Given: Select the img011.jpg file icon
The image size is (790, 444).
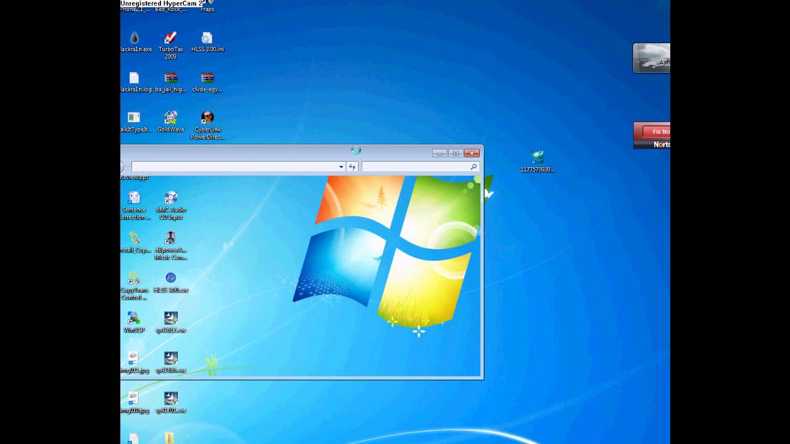Looking at the screenshot, I should (x=134, y=363).
